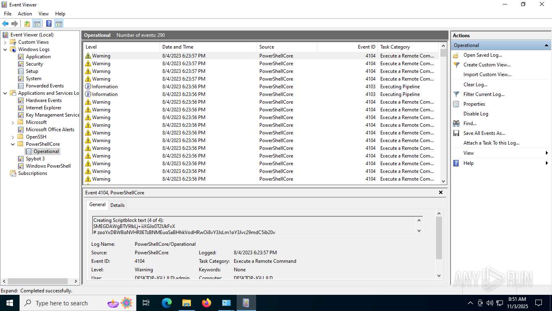This screenshot has height=311, width=552.
Task: Expand the OpenSSH folder node
Action: click(x=13, y=137)
